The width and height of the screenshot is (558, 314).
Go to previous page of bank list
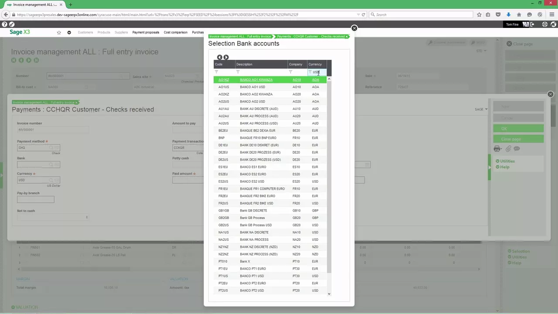220,57
